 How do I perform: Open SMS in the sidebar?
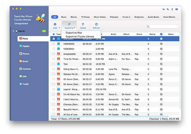pyautogui.click(x=23, y=77)
